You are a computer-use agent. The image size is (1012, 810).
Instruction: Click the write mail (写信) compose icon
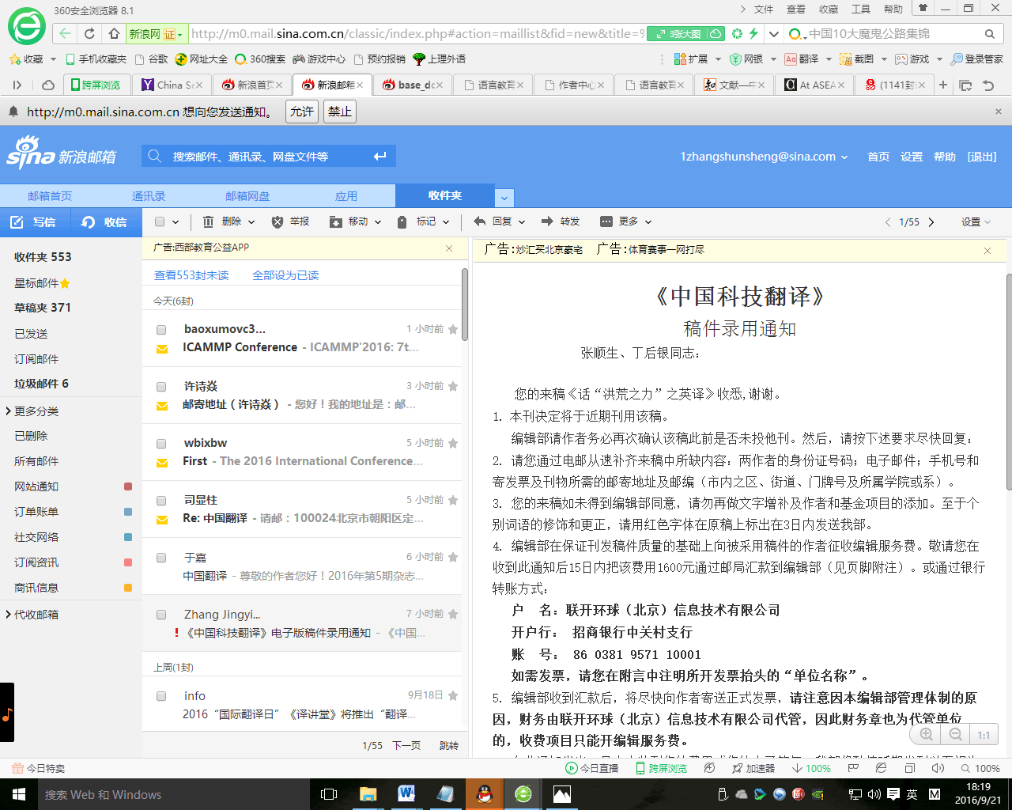click(17, 222)
